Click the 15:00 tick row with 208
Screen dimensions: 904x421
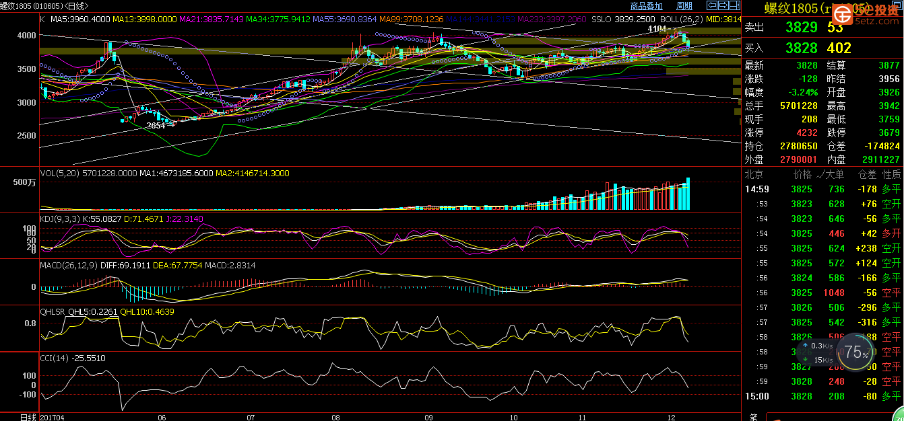(x=822, y=396)
